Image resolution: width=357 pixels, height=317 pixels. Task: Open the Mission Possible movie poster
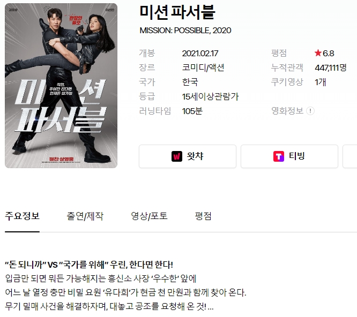tap(61, 86)
